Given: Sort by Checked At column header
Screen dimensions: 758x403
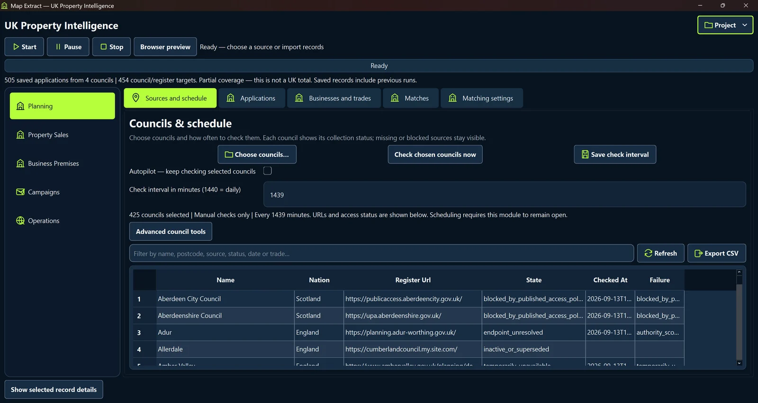Looking at the screenshot, I should (x=610, y=280).
